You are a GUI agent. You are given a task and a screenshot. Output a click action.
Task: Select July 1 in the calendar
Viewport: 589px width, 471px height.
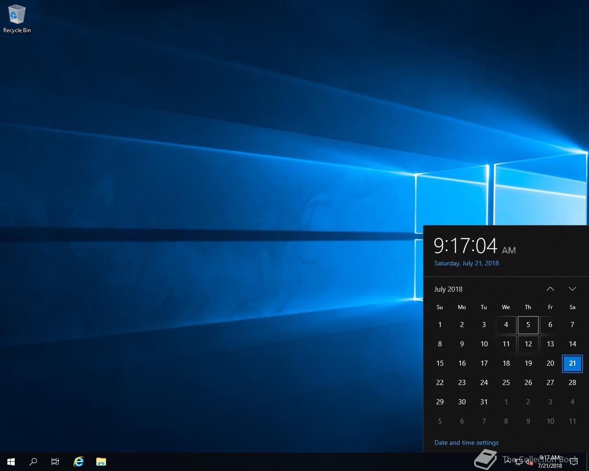coord(440,325)
